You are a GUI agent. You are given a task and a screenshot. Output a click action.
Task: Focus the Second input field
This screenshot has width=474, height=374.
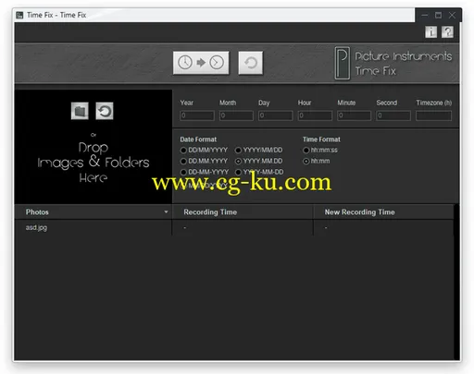393,115
